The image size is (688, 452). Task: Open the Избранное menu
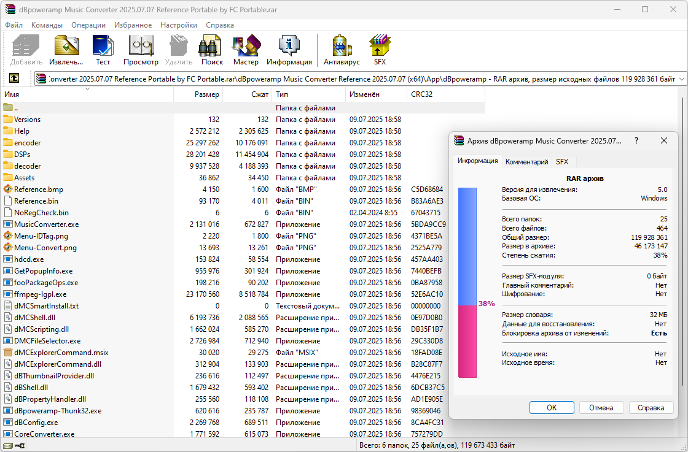133,25
